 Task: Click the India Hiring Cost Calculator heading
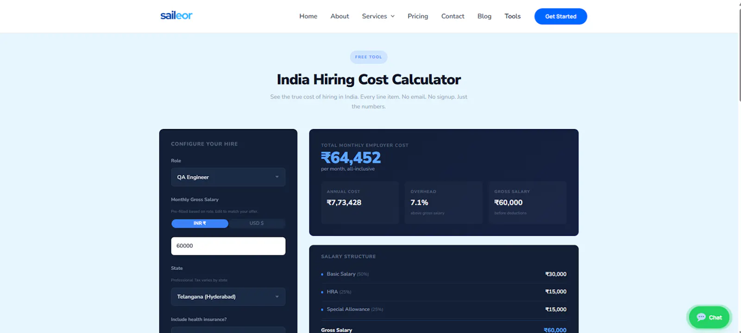coord(369,80)
